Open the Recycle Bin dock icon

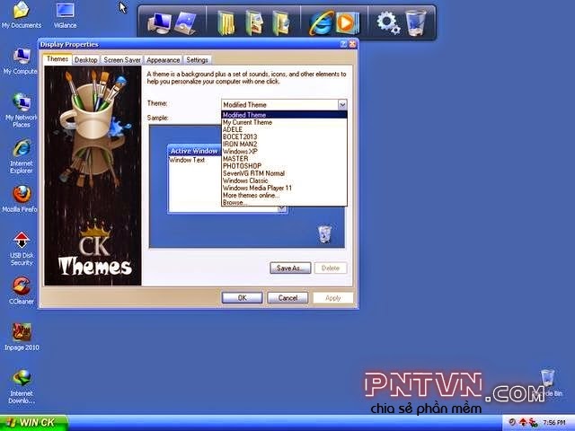point(415,22)
